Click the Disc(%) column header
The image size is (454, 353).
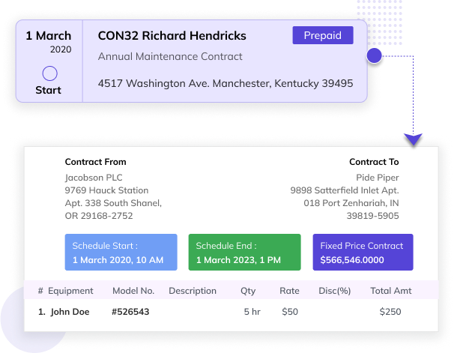click(x=334, y=291)
